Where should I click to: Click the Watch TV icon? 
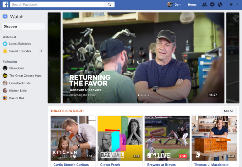[5, 16]
